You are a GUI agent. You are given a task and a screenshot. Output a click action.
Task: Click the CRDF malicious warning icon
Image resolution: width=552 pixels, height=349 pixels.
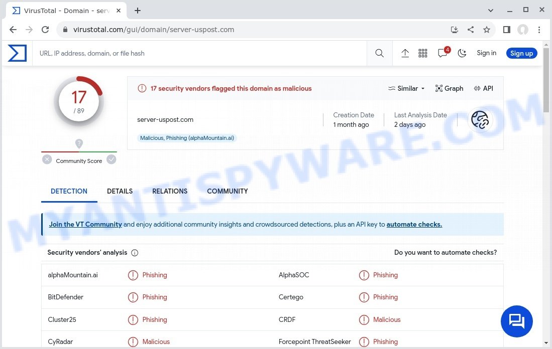(364, 320)
